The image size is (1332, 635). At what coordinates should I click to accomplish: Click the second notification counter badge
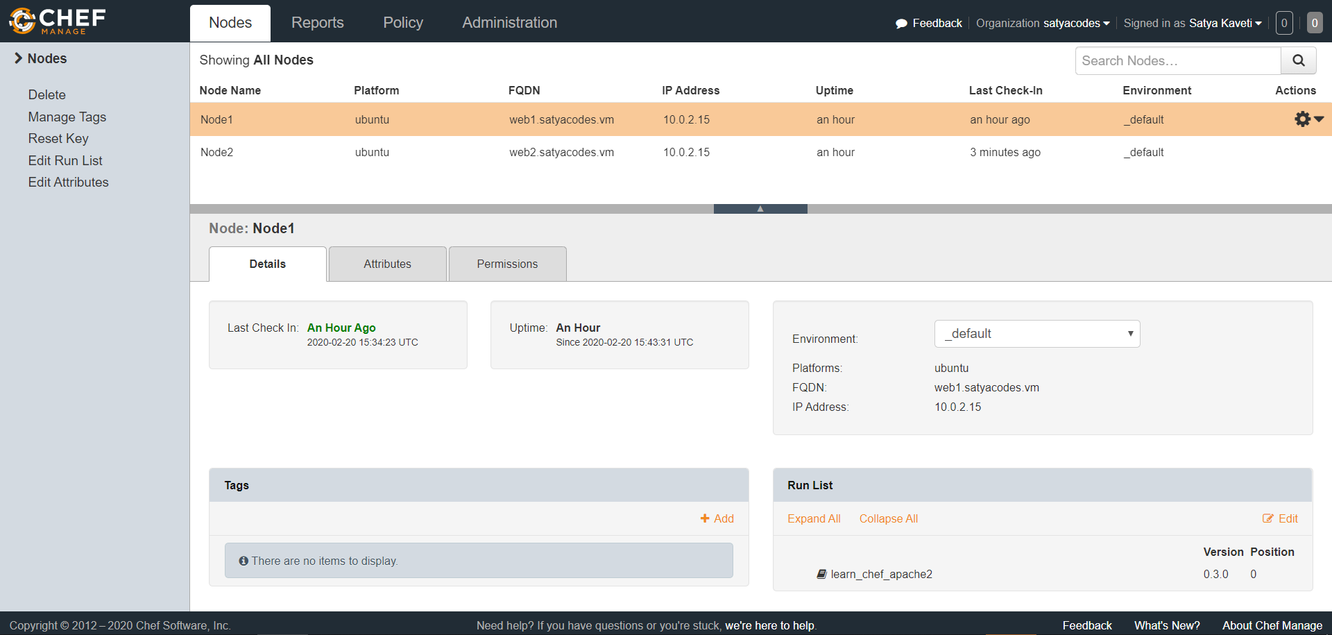click(x=1314, y=23)
